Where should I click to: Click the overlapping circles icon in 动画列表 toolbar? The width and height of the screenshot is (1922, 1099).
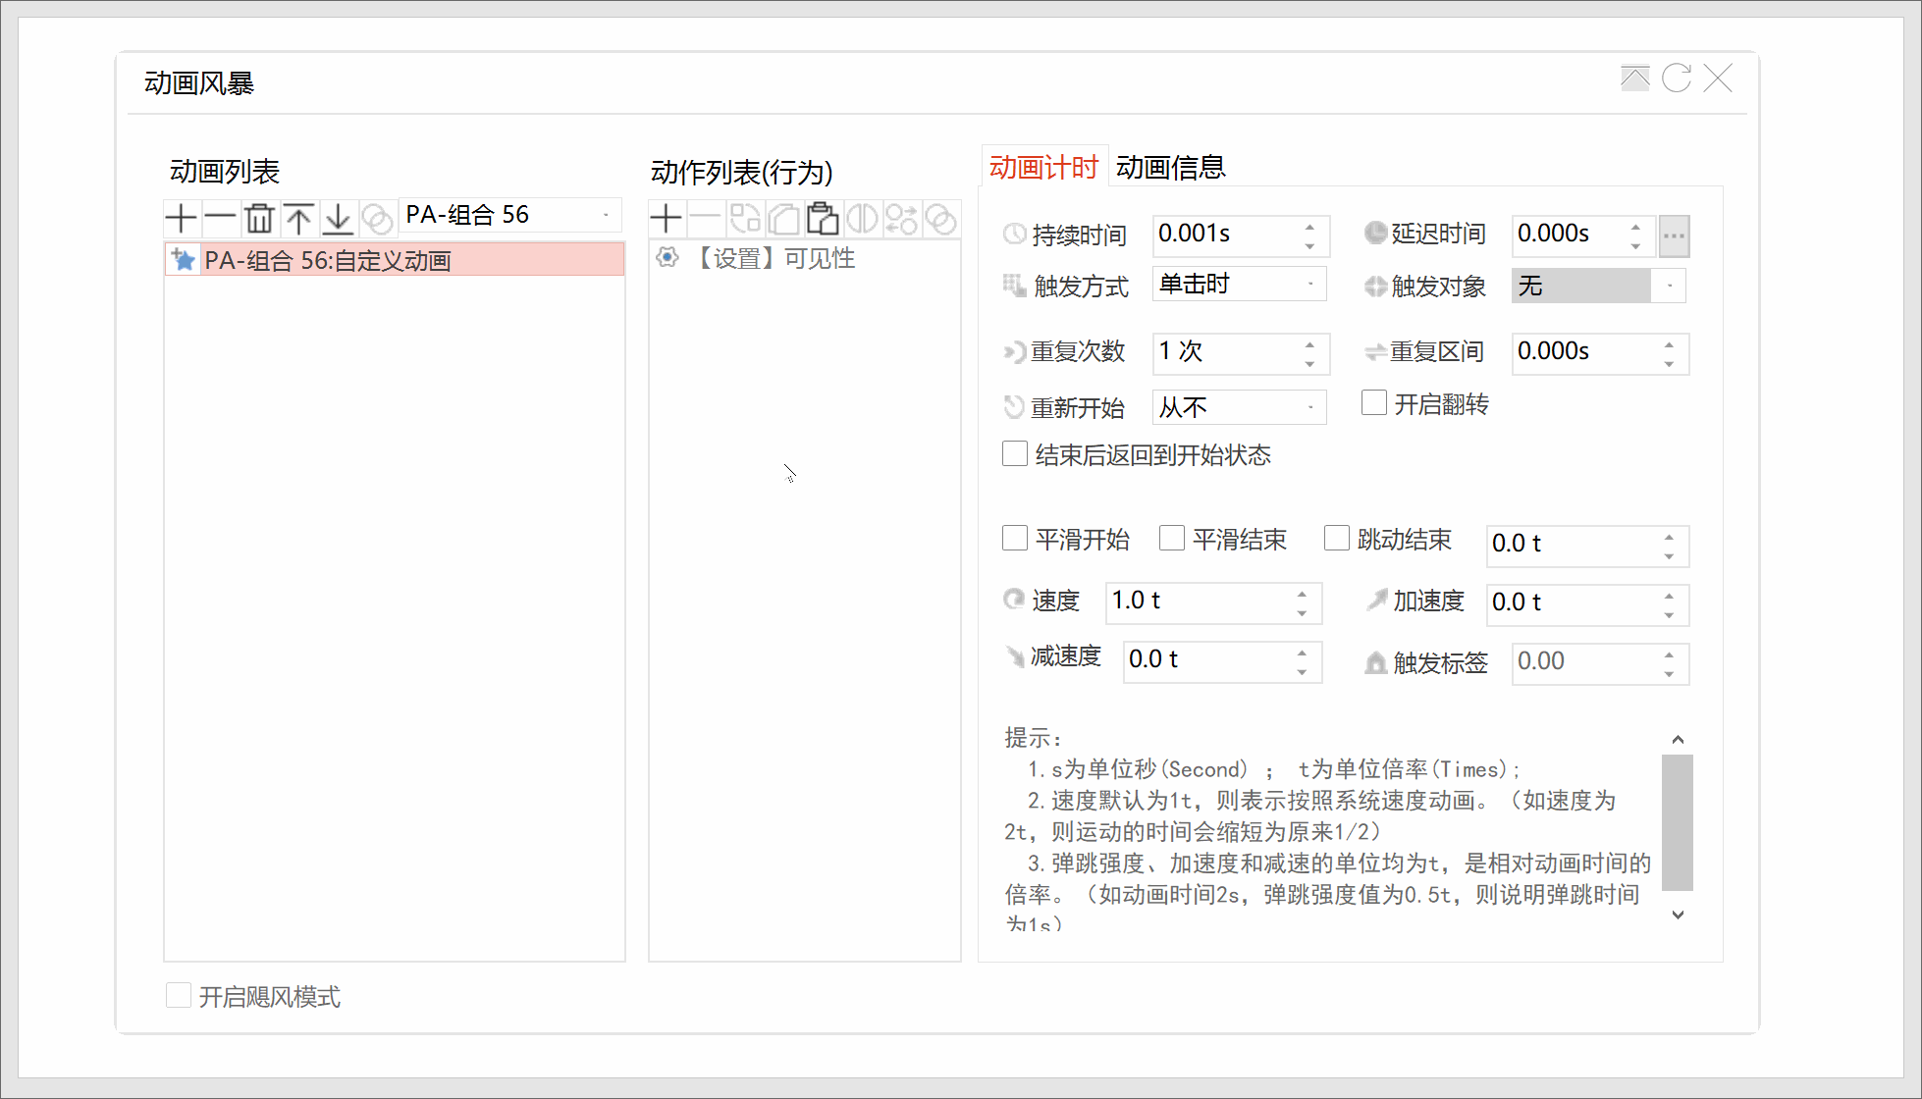click(377, 218)
